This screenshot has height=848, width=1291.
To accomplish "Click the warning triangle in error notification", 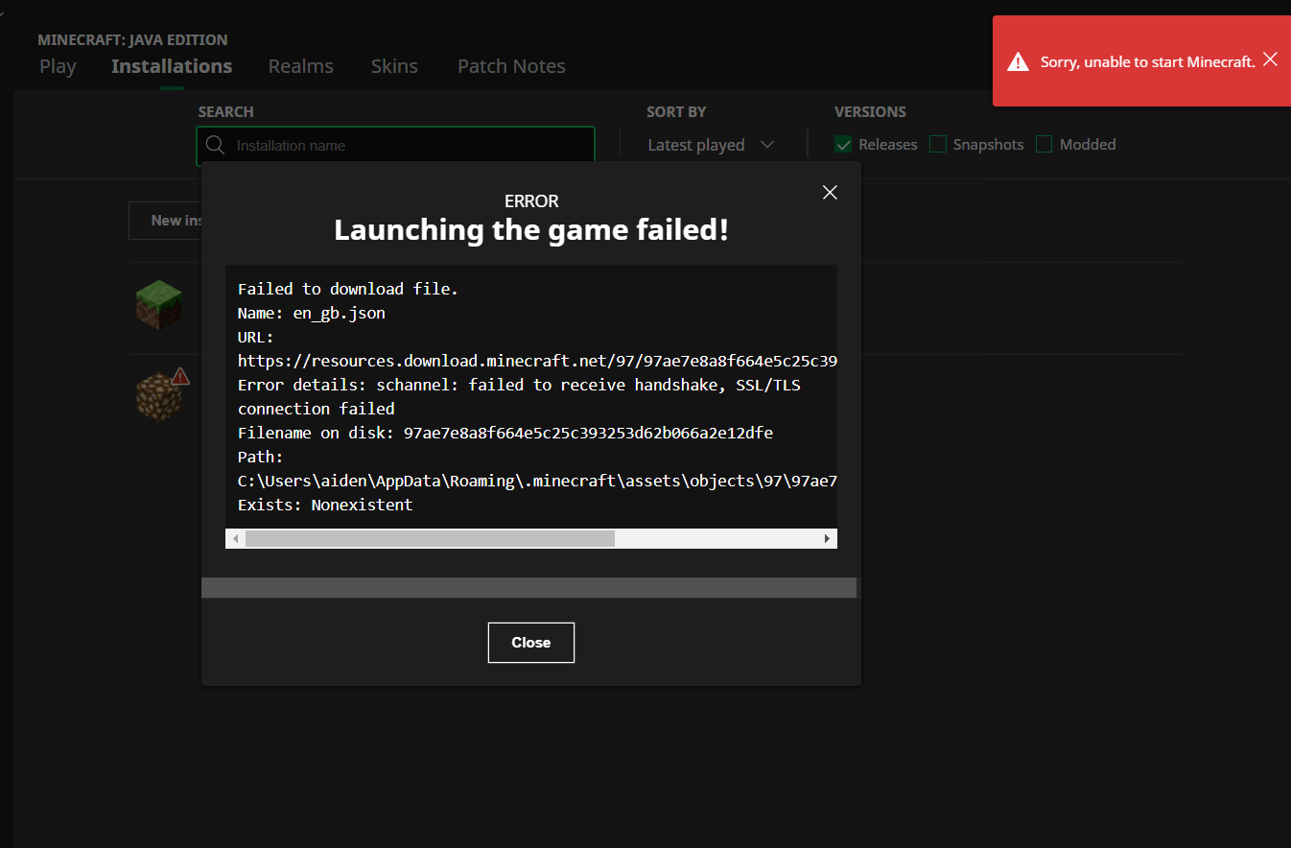I will (x=1018, y=62).
